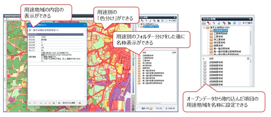Click the star icon beside 第一種中高層住居専用地域 title
This screenshot has height=117, width=271.
(57, 30)
